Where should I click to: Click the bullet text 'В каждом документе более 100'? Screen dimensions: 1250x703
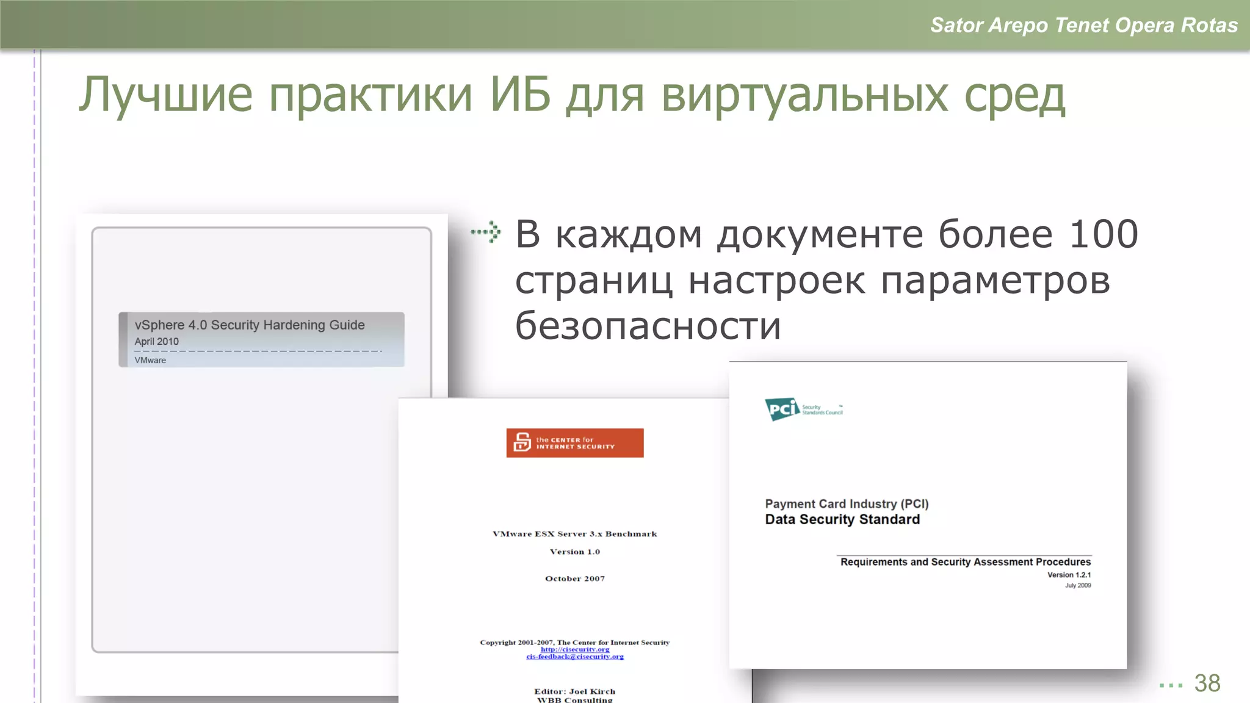[826, 234]
